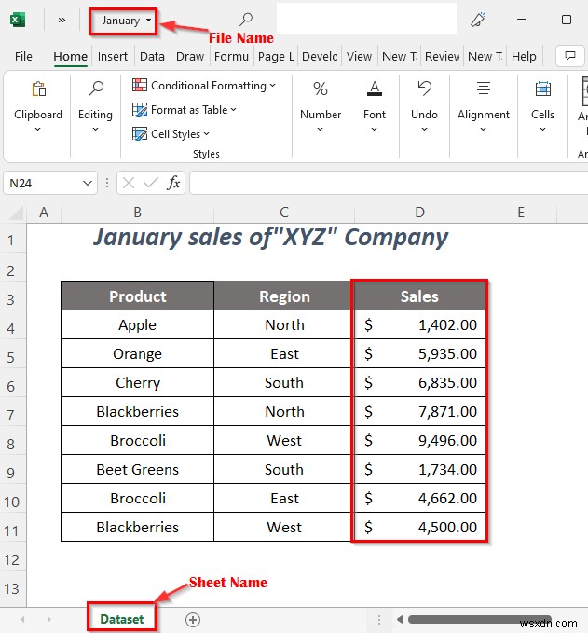Click the Number percent icon

click(x=321, y=89)
